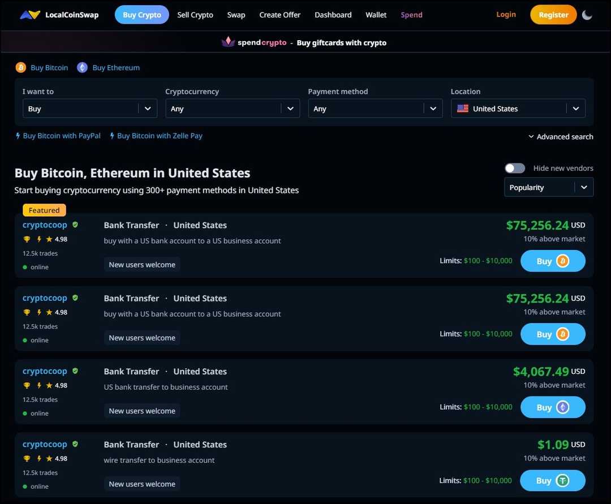
Task: Click the spendcrypto lotus logo in the banner
Action: pos(227,41)
